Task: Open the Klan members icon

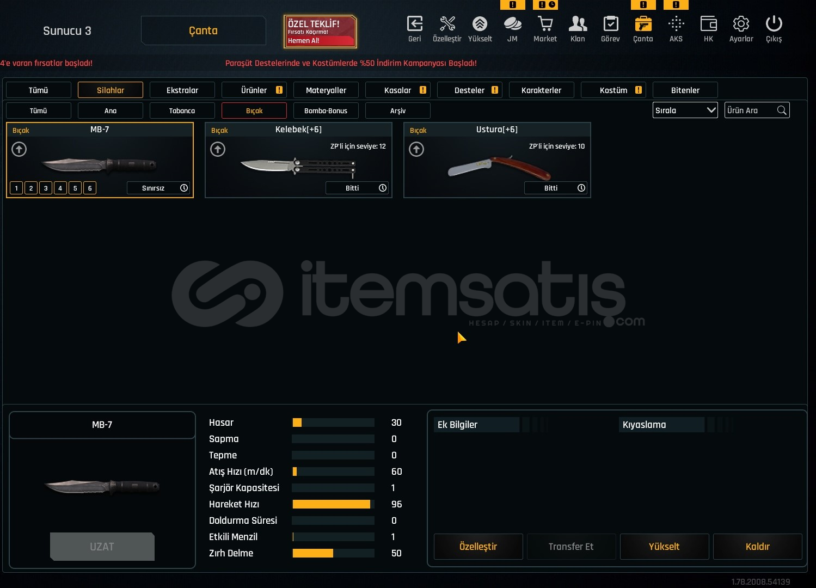Action: point(578,24)
